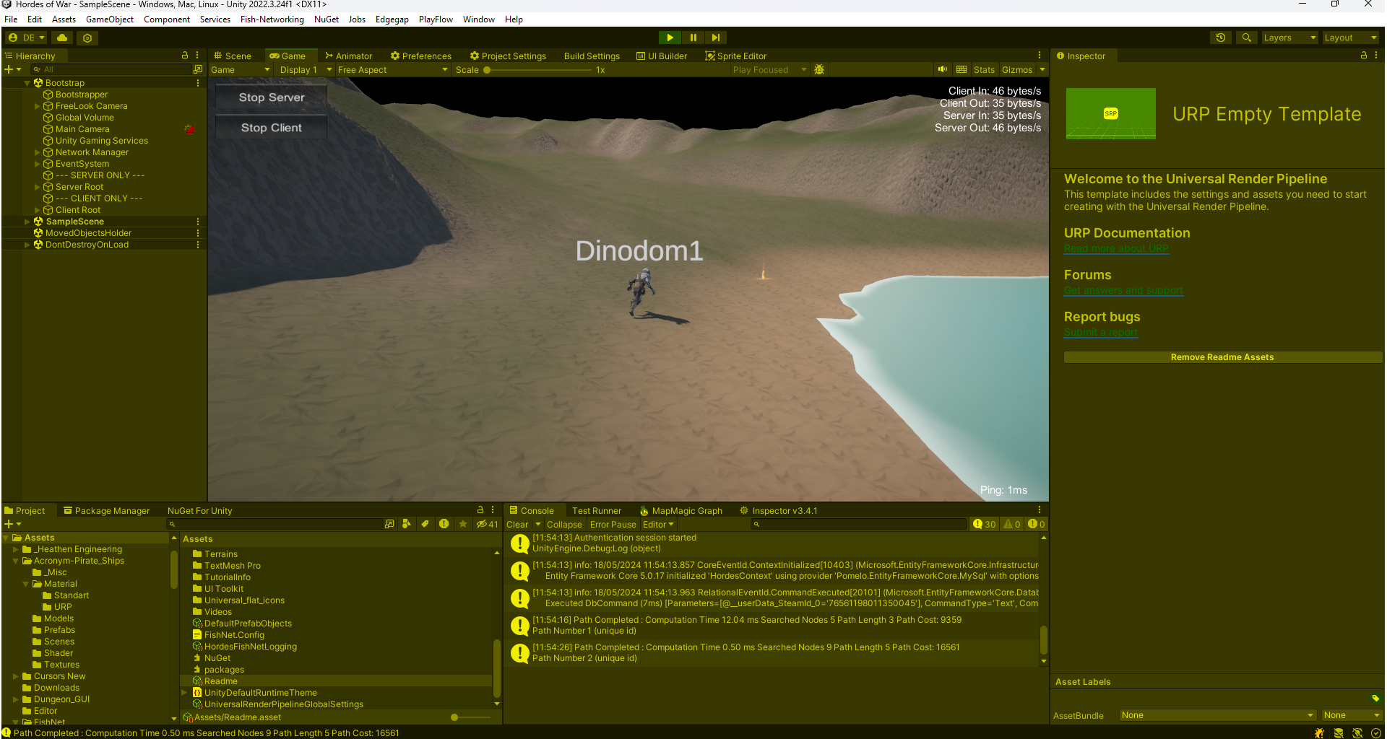Click Remove Readme Assets
1387x739 pixels.
pyautogui.click(x=1222, y=357)
